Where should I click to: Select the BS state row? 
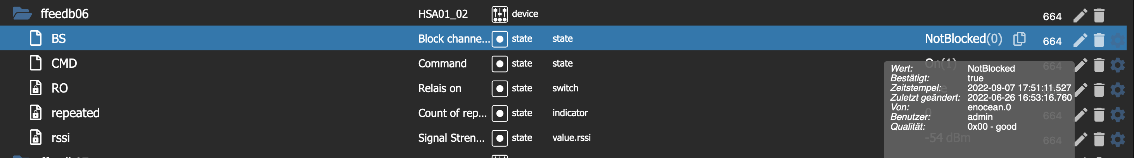point(59,39)
